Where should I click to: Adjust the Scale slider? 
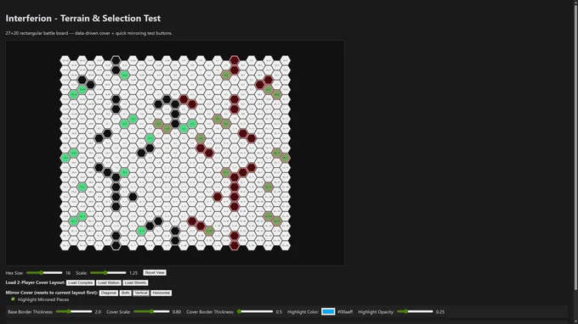(109, 273)
